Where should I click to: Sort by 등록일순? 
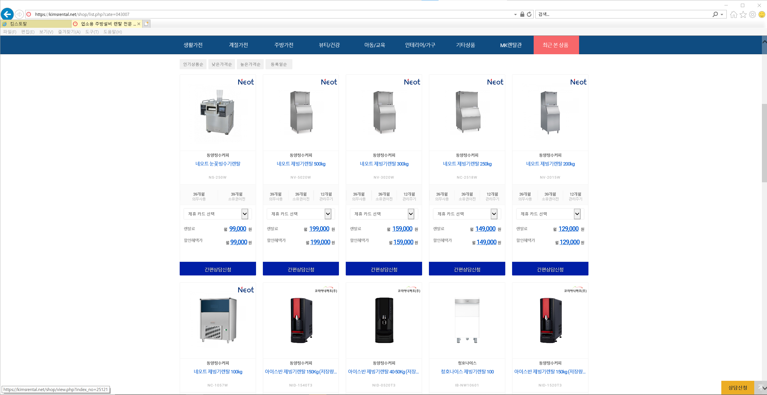(x=279, y=64)
